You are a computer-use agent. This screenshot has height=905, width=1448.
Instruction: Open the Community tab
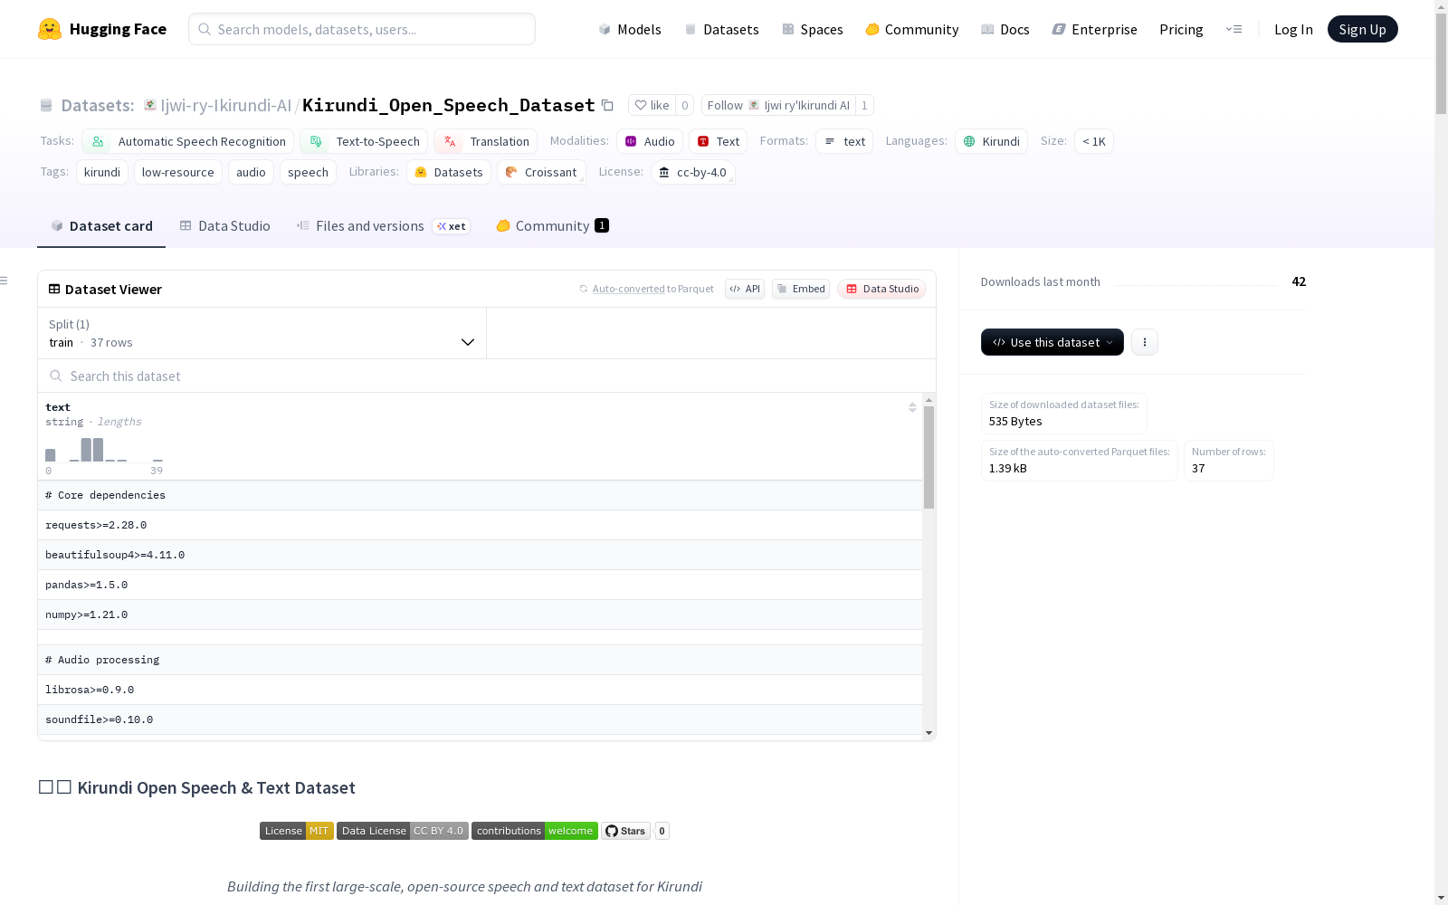(552, 226)
